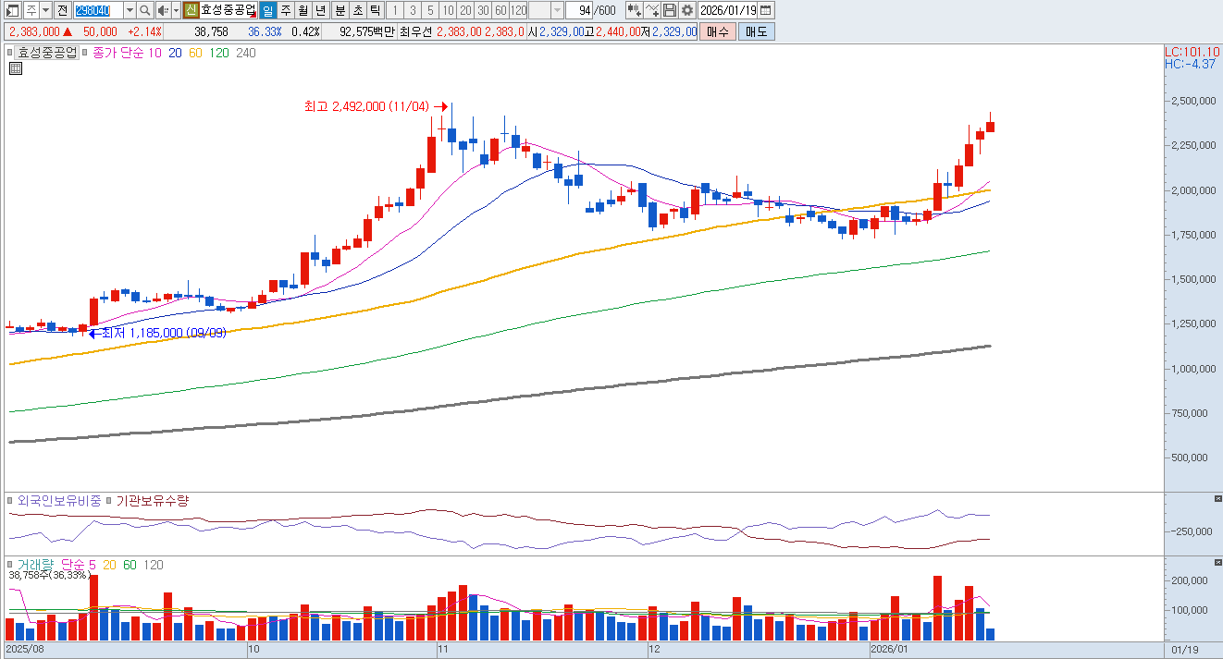Image resolution: width=1223 pixels, height=659 pixels.
Task: Switch to 일 daily chart period
Action: point(267,10)
